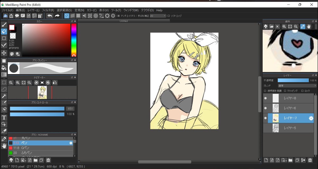
Task: Open settings gear for ペン brush
Action: point(71,143)
